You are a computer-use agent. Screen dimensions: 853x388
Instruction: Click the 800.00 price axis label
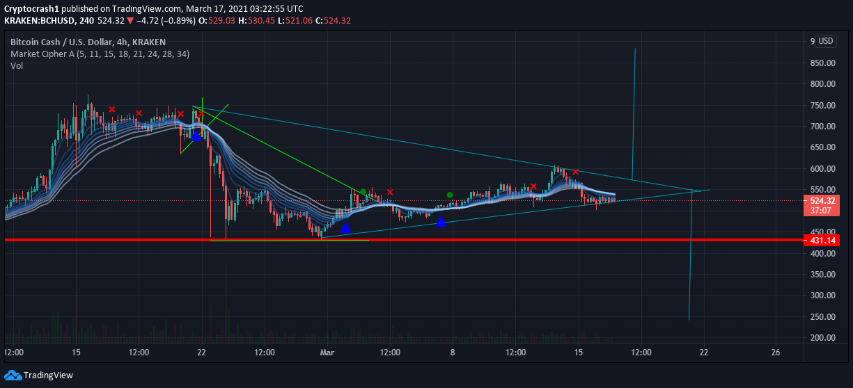[822, 84]
